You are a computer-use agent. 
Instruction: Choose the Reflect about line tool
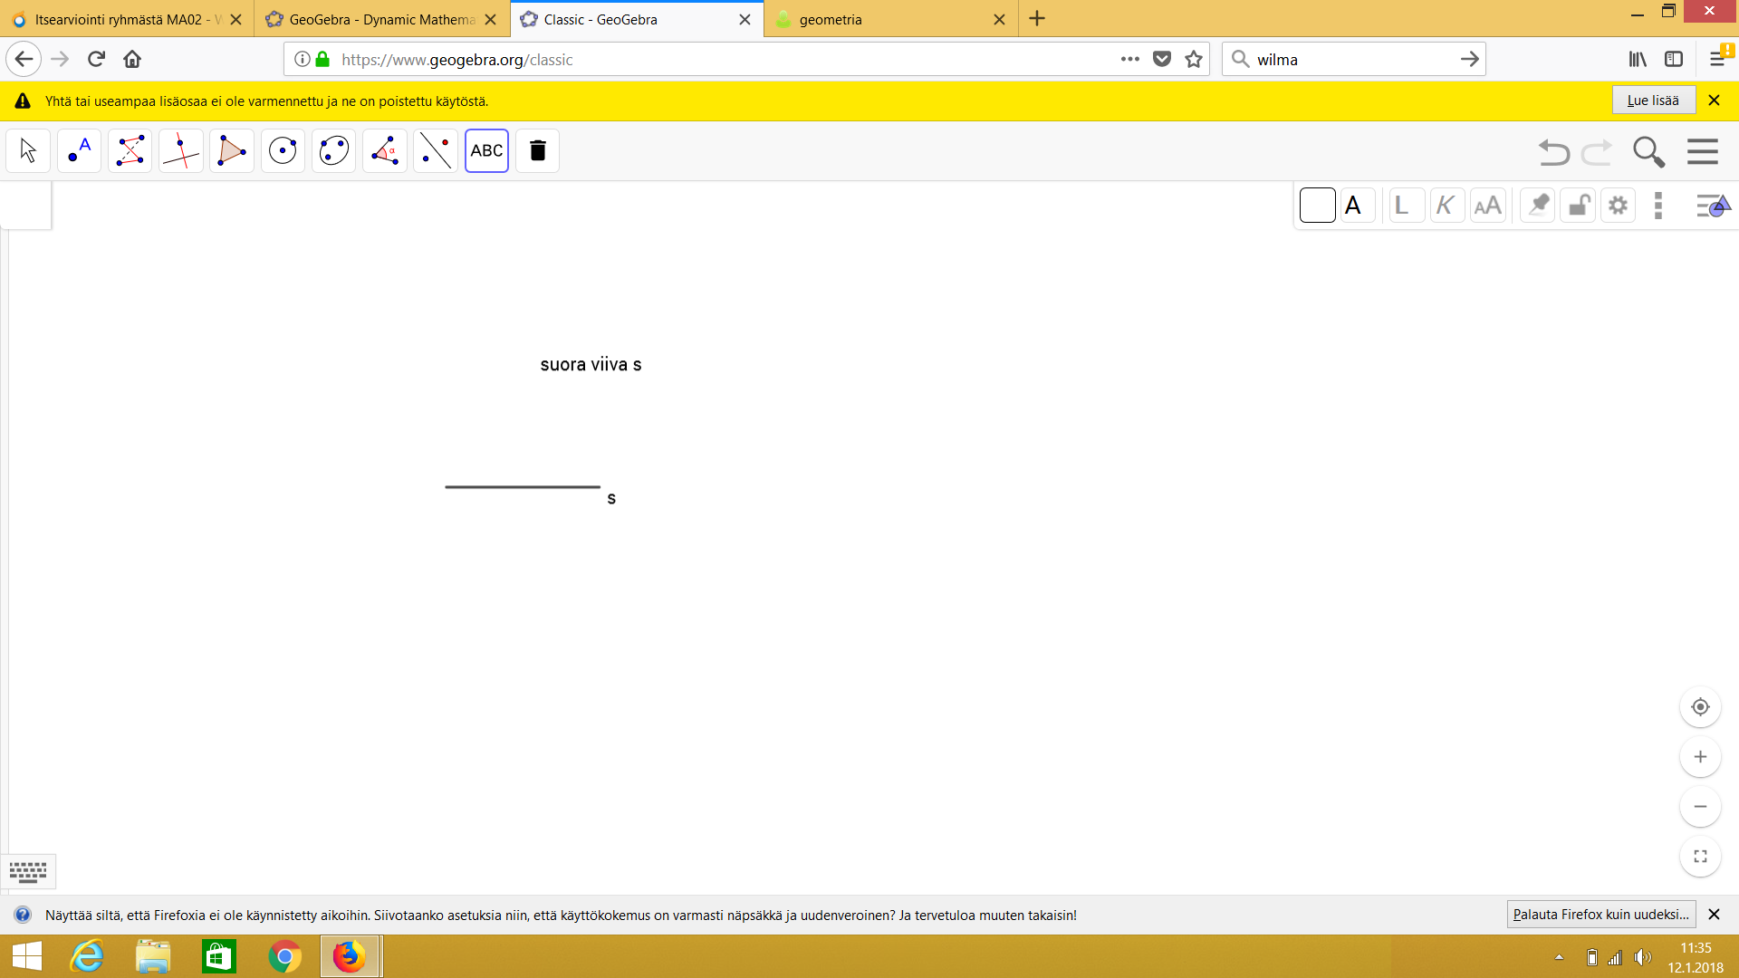[x=436, y=150]
